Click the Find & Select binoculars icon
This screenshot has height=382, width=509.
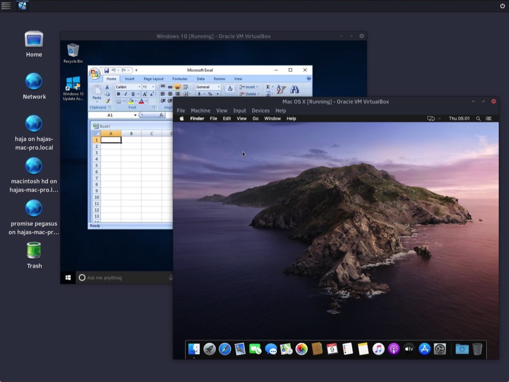point(294,89)
